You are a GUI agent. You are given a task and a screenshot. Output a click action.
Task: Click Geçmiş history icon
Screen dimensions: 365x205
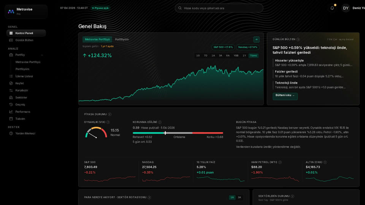tap(11, 105)
